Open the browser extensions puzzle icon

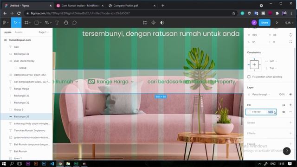point(277,13)
